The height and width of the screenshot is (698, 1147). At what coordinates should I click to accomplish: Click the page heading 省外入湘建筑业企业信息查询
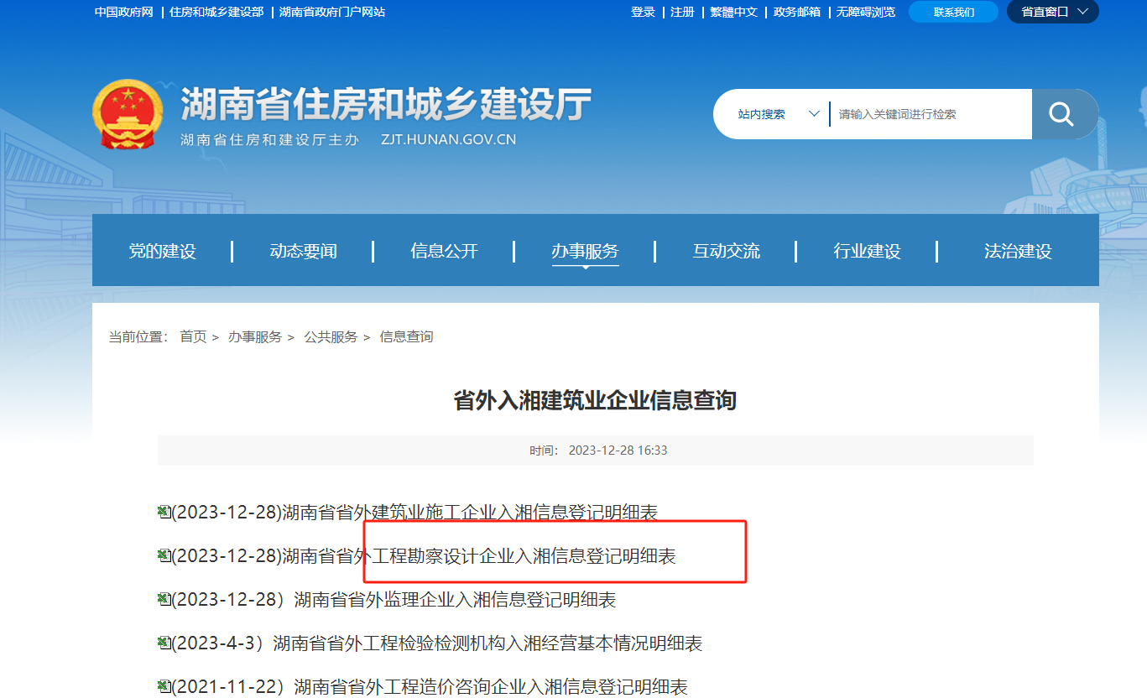coord(595,399)
